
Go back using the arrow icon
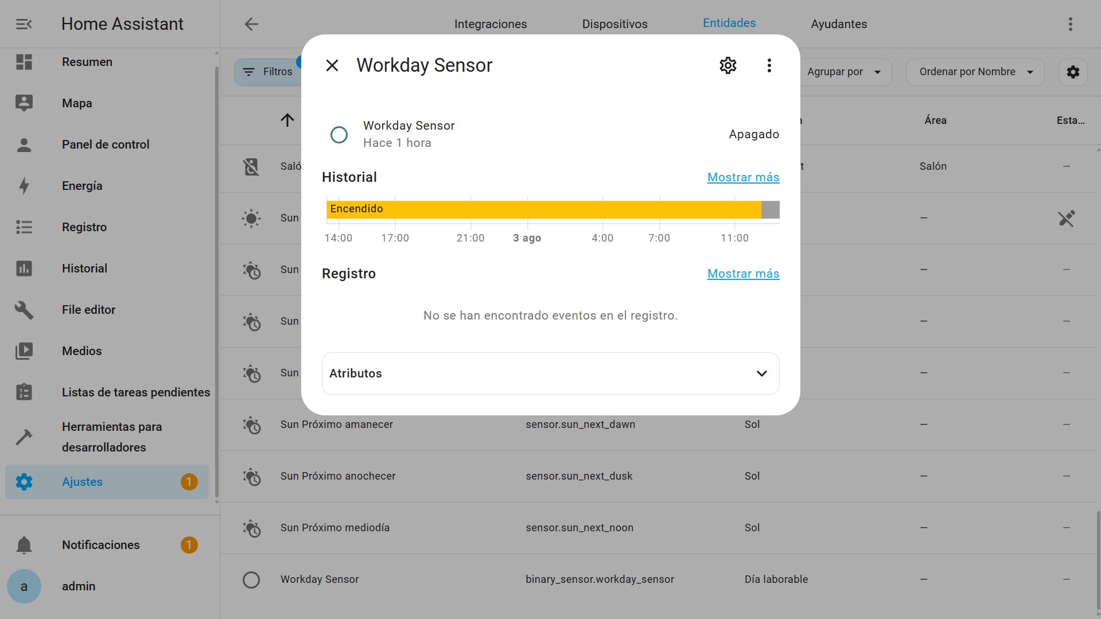[251, 24]
